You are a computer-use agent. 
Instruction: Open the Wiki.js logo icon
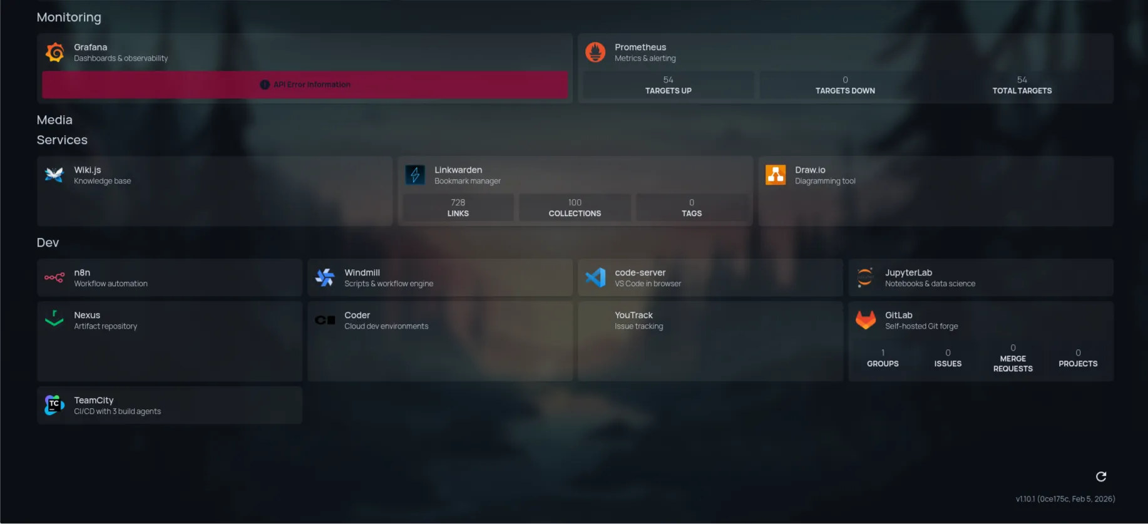click(x=54, y=175)
